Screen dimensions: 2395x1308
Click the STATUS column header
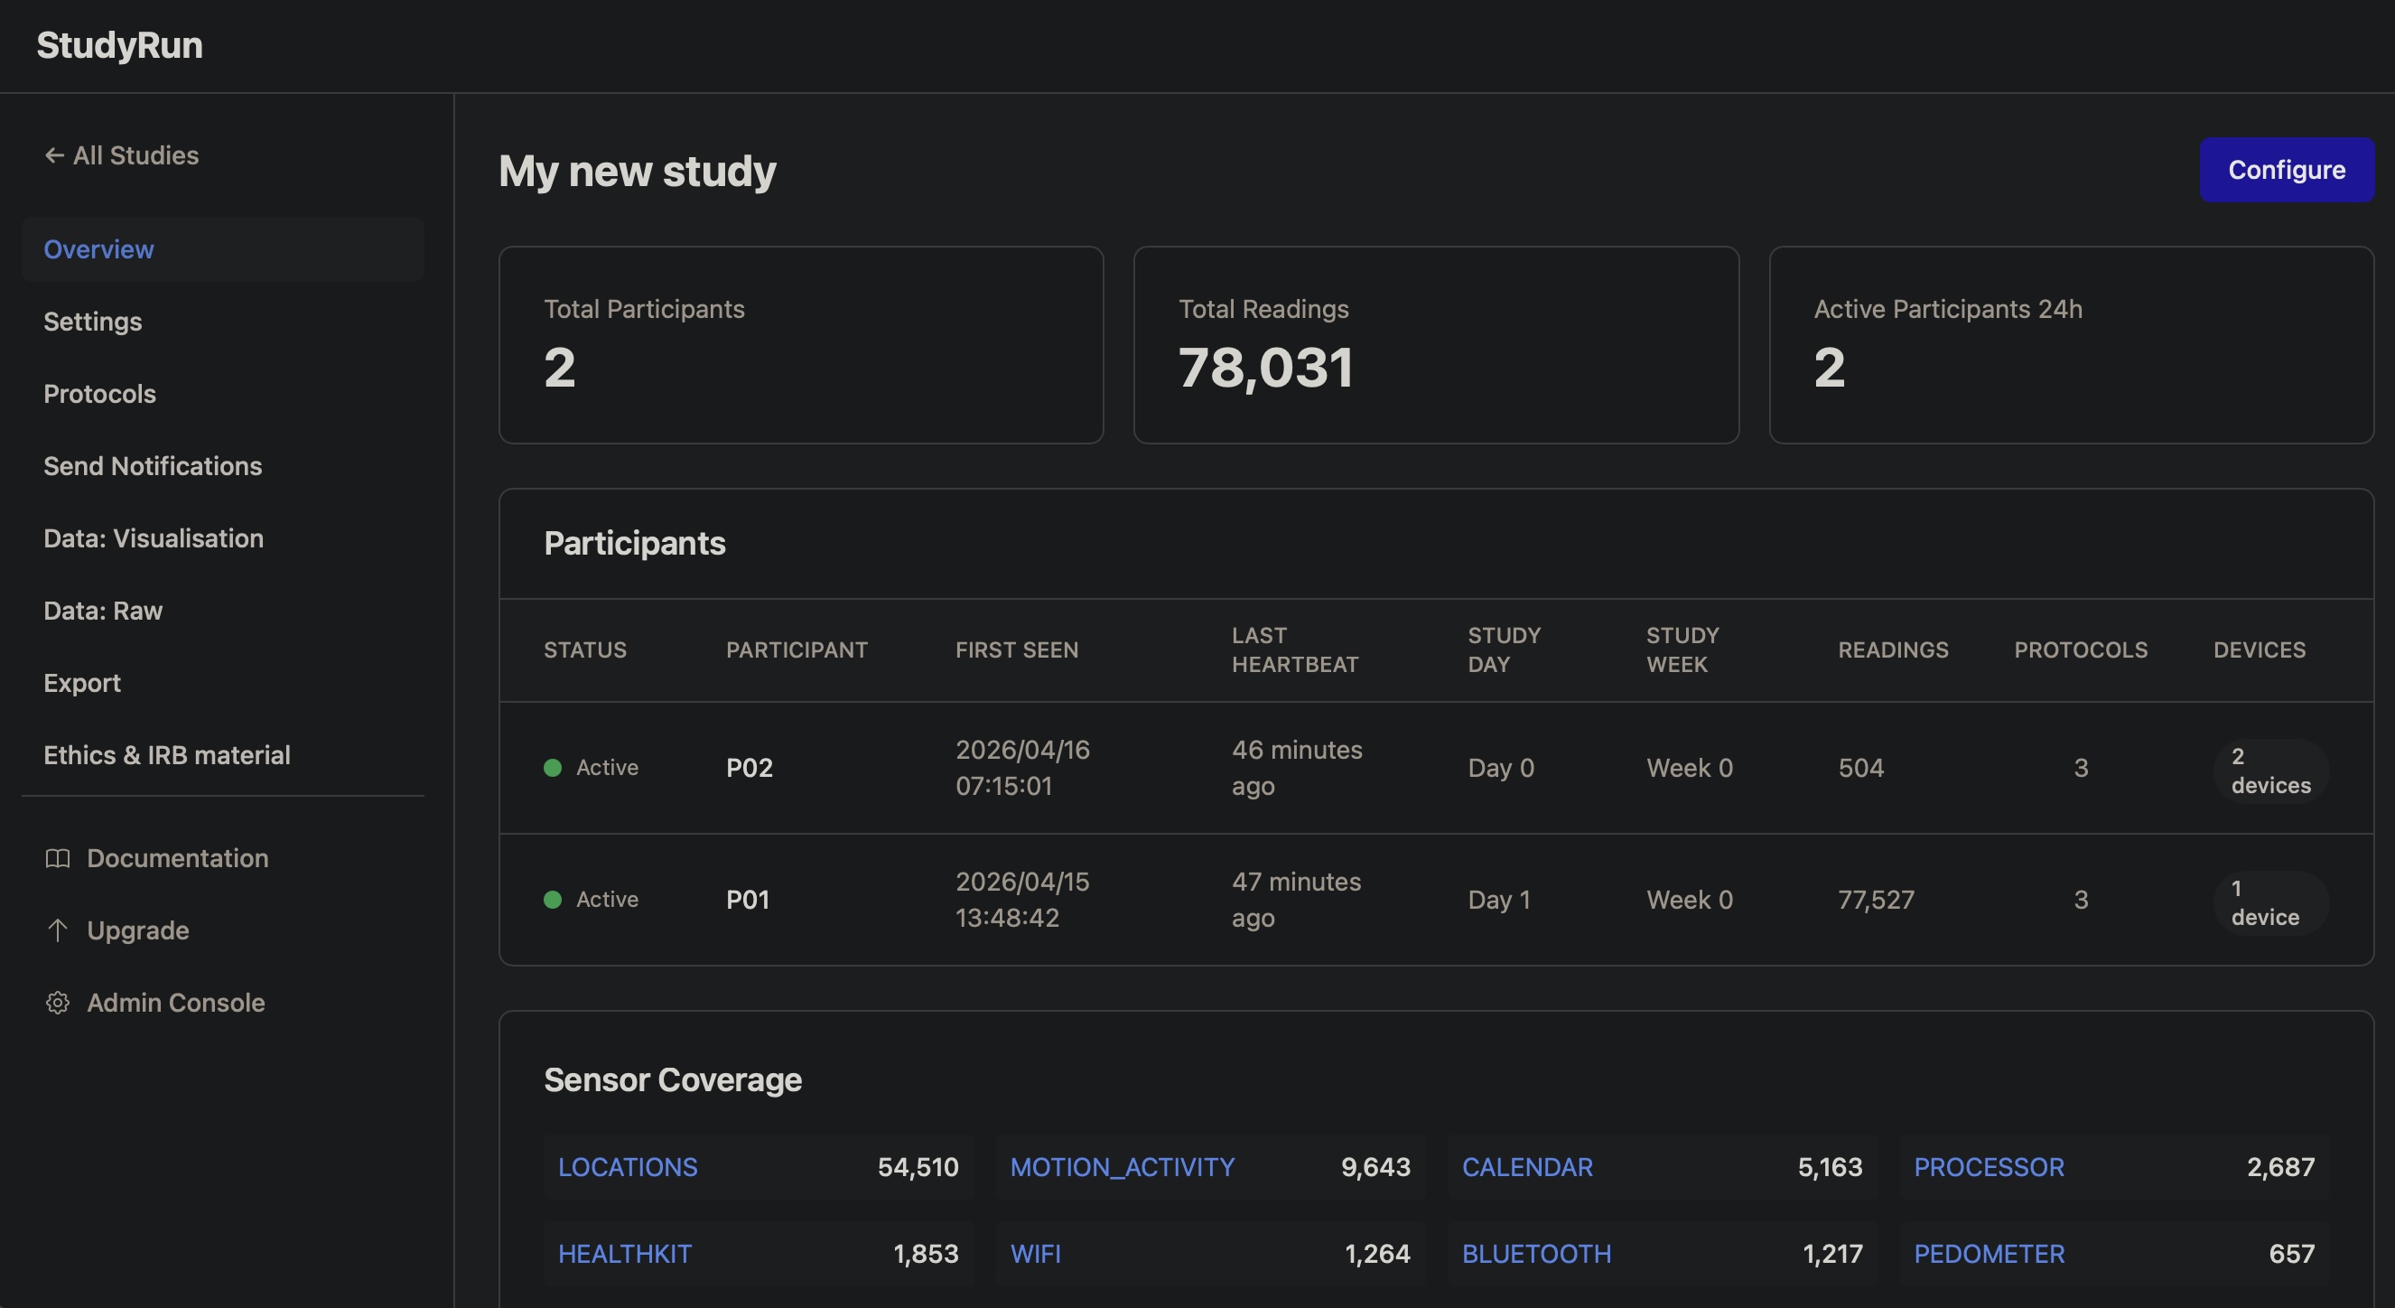tap(585, 649)
